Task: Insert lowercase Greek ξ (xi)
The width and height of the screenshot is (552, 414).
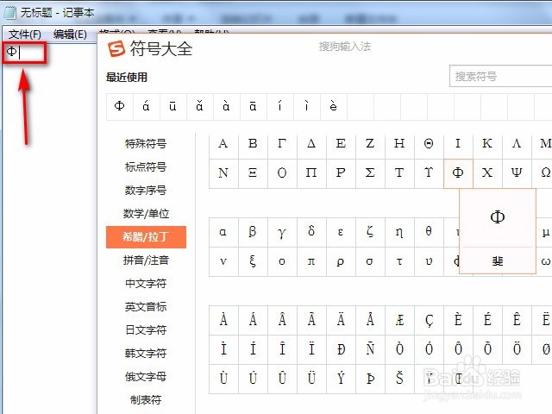Action: tap(253, 261)
